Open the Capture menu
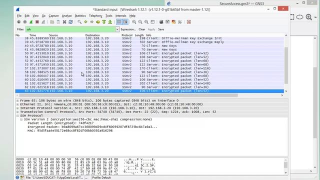Image resolution: width=320 pixels, height=180 pixels. tap(53, 15)
